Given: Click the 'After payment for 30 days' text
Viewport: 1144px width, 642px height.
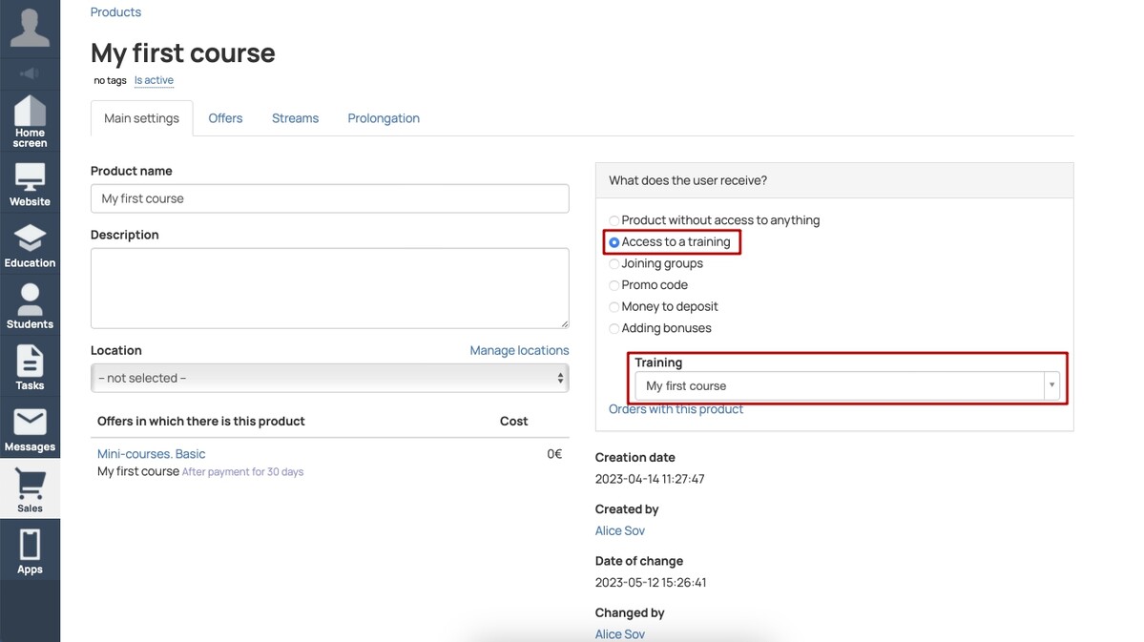Looking at the screenshot, I should 243,472.
